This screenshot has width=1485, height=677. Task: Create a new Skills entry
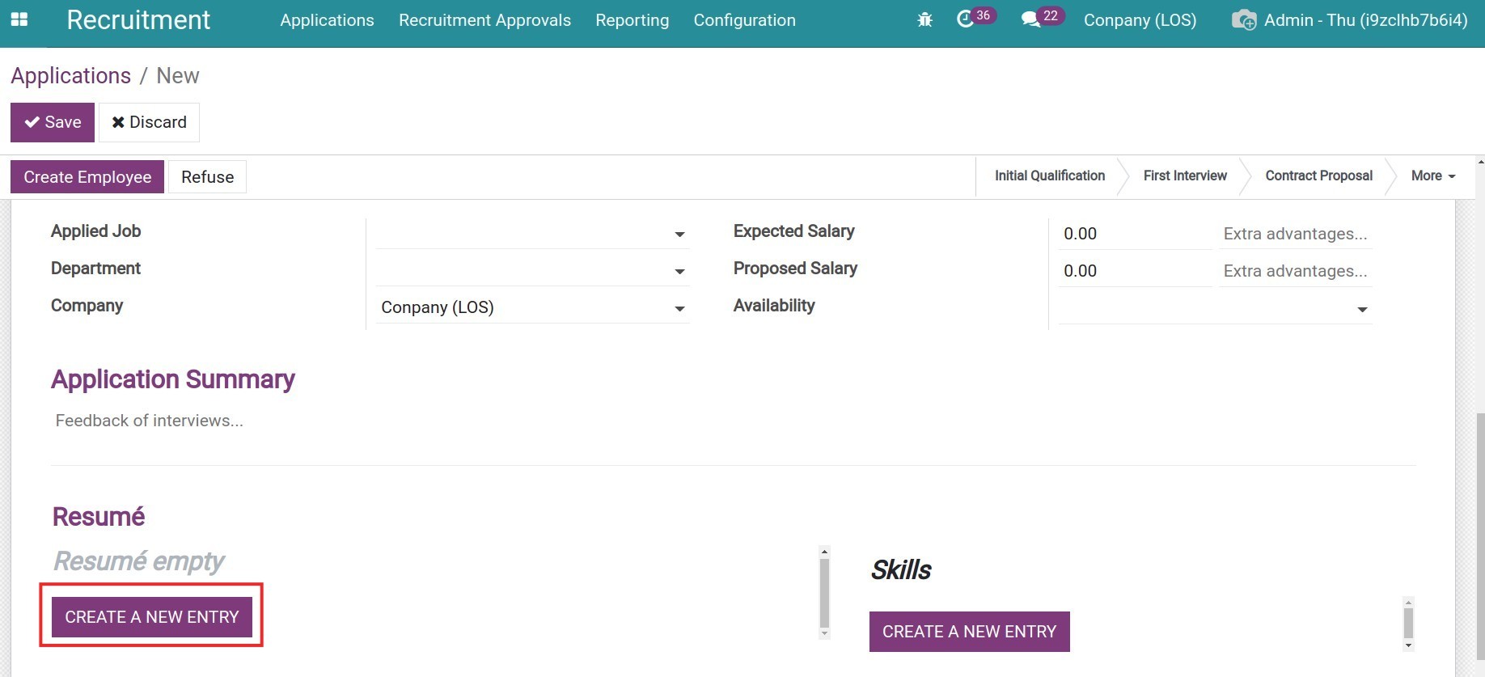pyautogui.click(x=969, y=632)
